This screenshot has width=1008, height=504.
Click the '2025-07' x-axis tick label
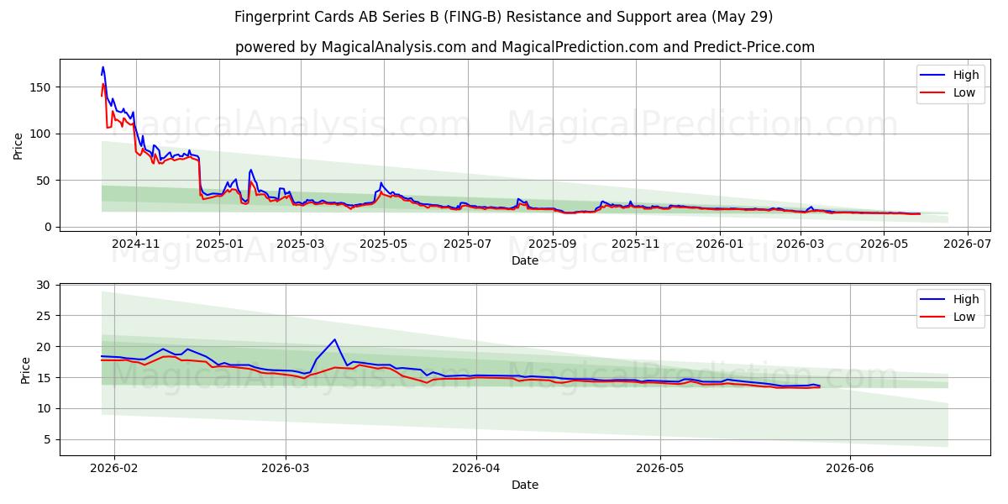(468, 244)
